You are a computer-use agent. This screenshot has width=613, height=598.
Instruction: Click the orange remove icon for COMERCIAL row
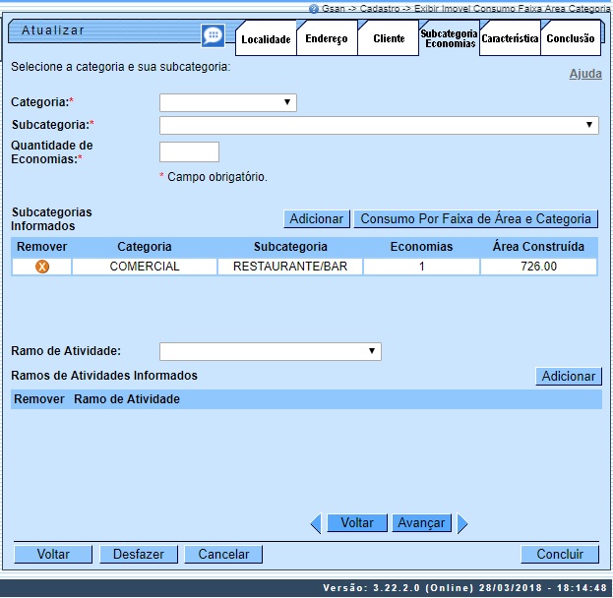tap(41, 267)
